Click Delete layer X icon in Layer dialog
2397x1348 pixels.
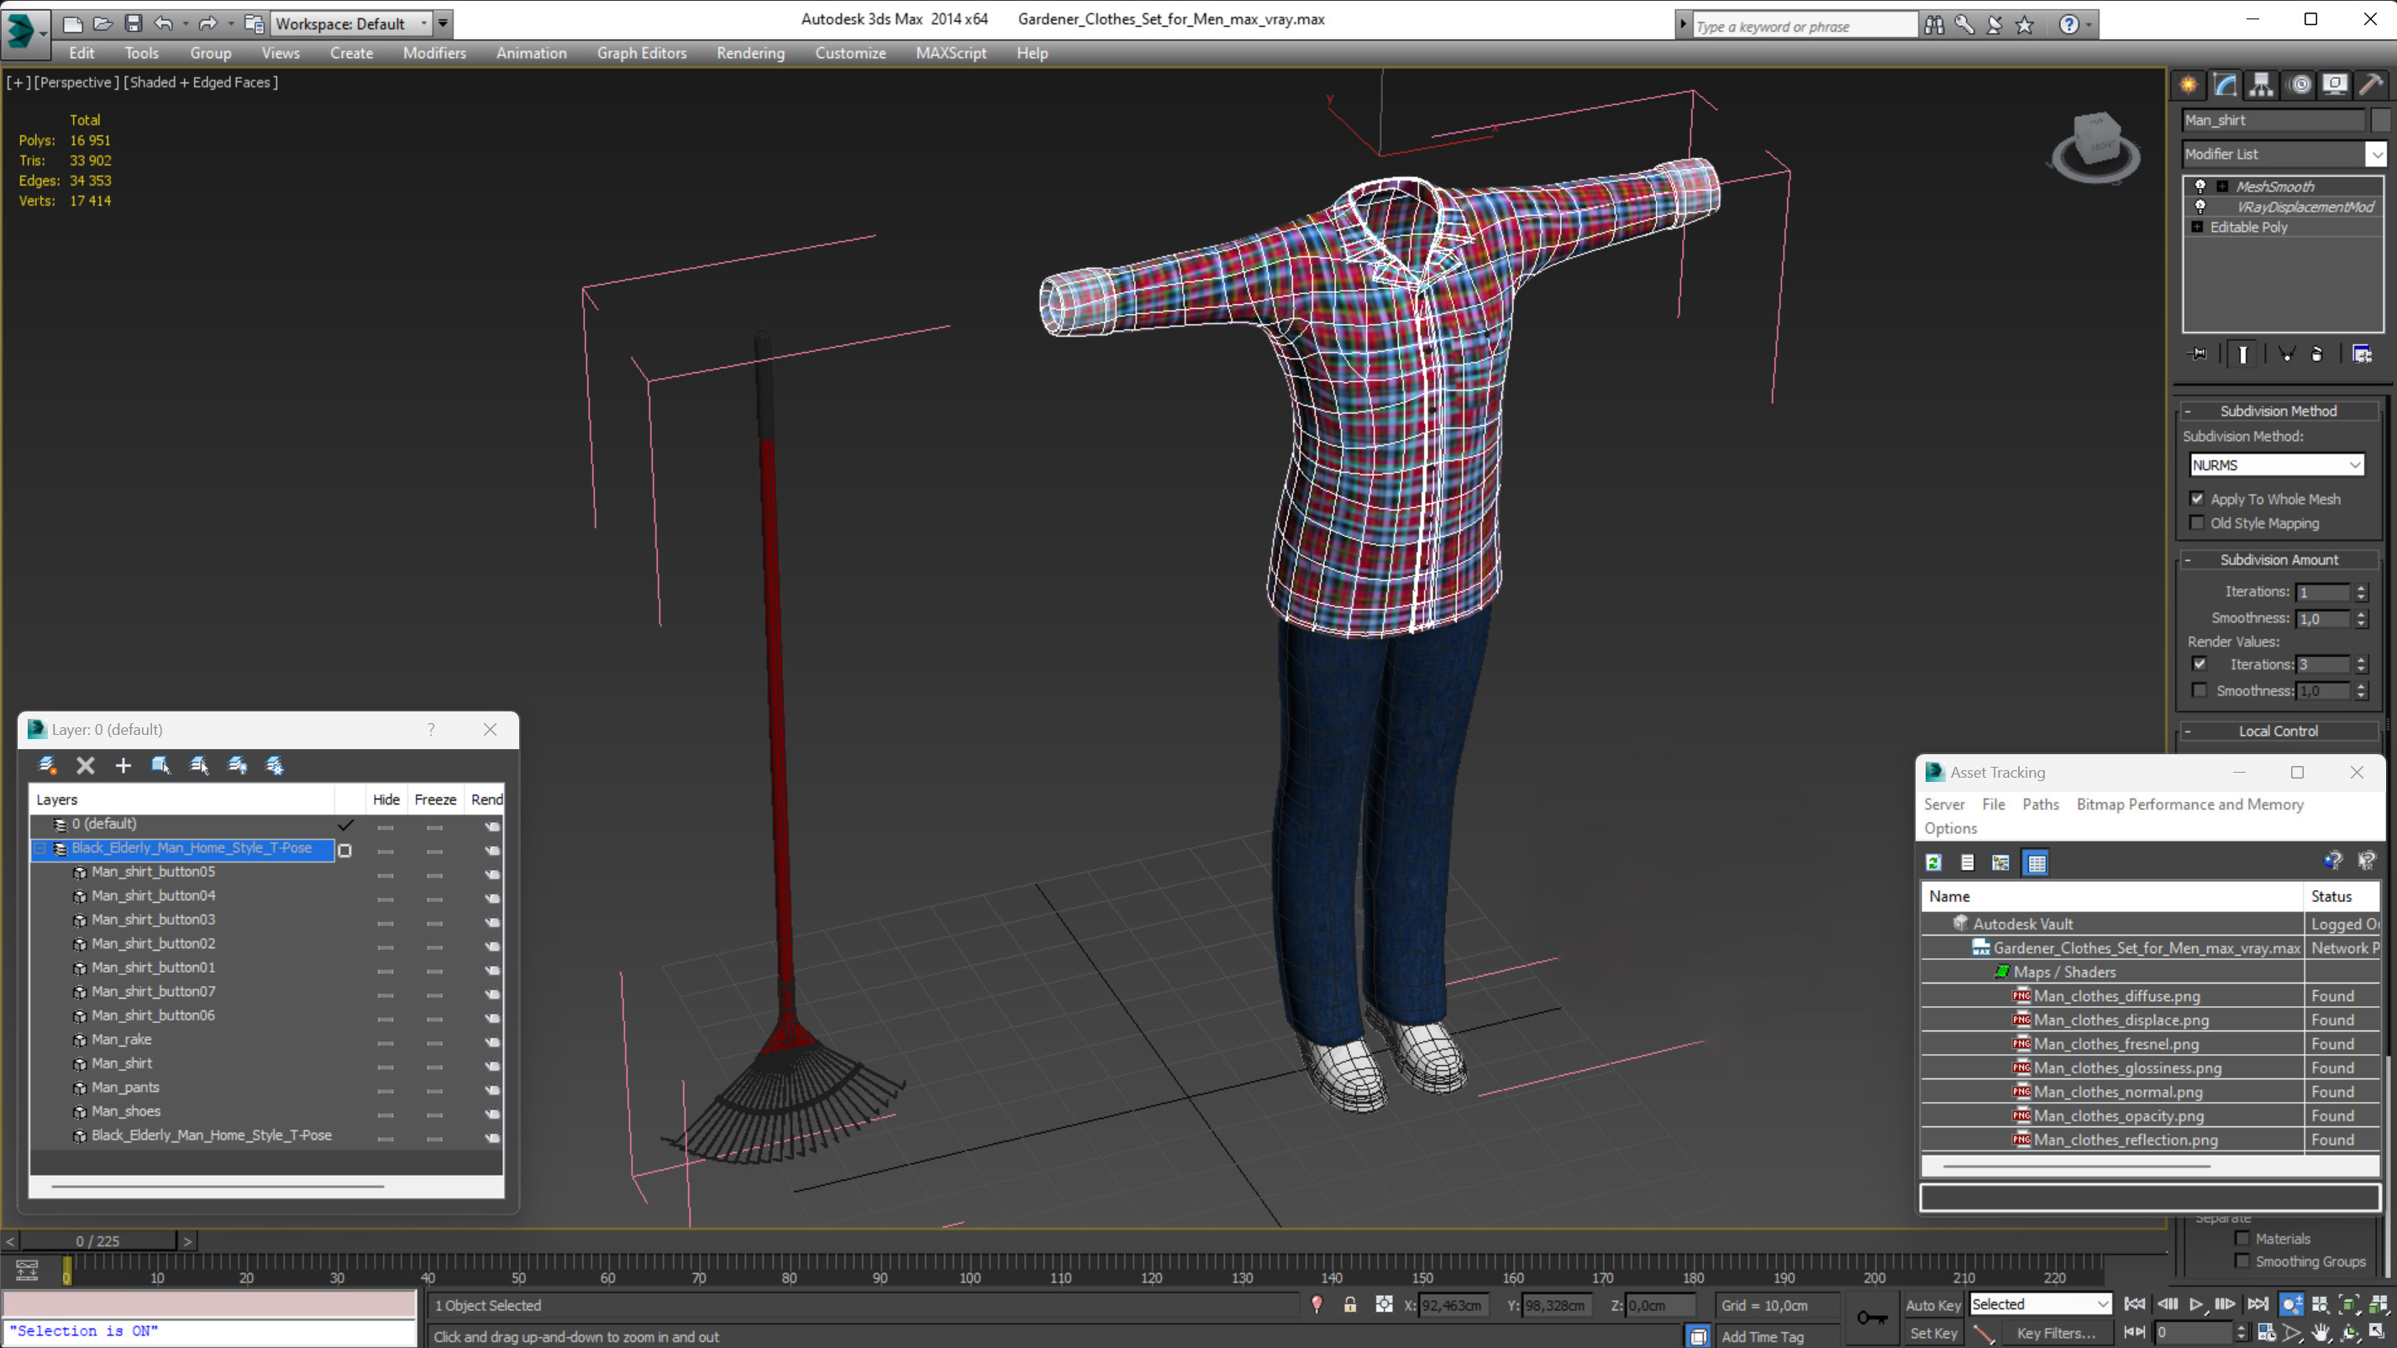click(x=86, y=764)
